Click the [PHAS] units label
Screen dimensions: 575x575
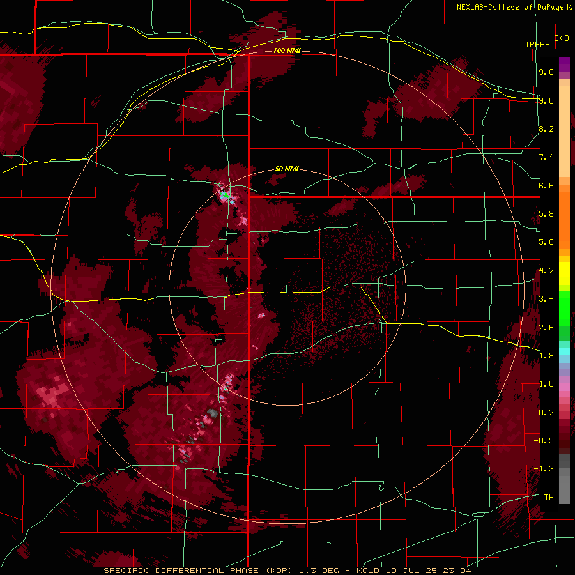(x=540, y=44)
